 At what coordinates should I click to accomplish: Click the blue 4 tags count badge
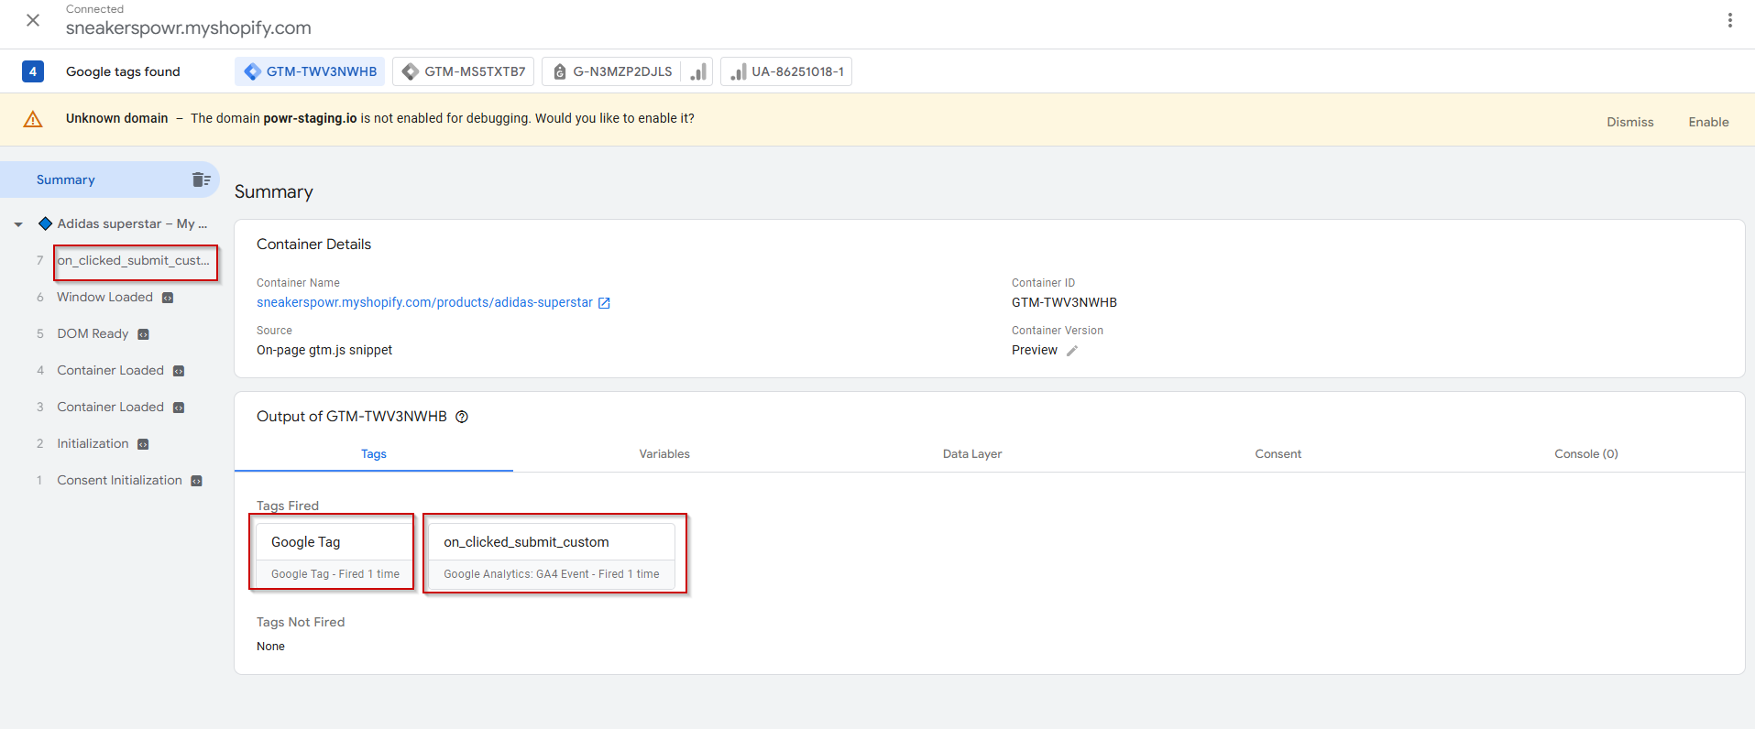tap(33, 71)
